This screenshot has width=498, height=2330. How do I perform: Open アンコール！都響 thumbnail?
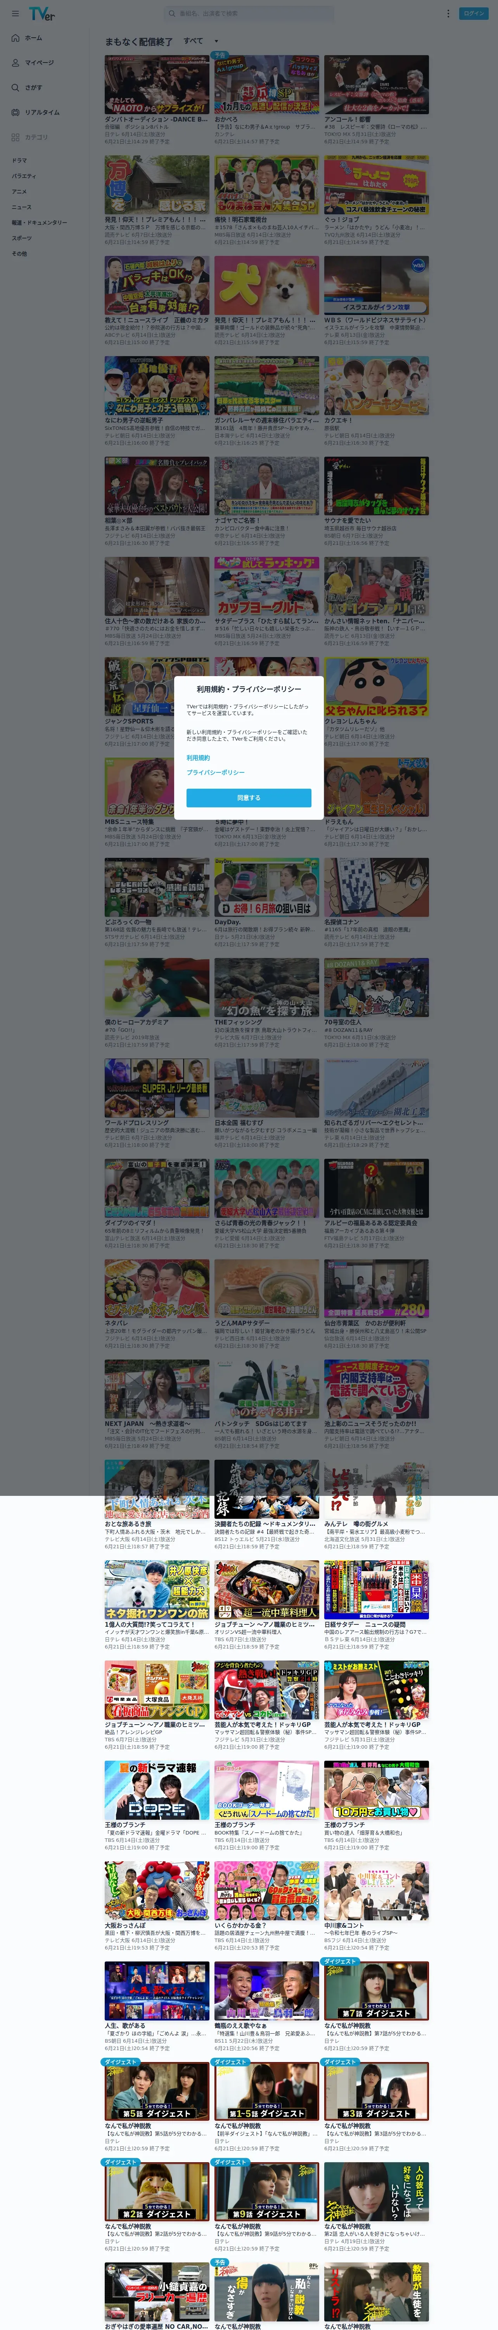pos(377,84)
